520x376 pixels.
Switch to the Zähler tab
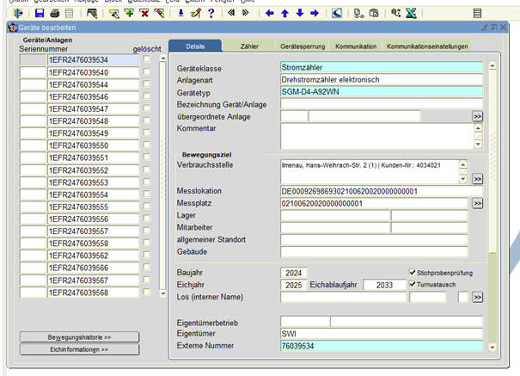249,45
